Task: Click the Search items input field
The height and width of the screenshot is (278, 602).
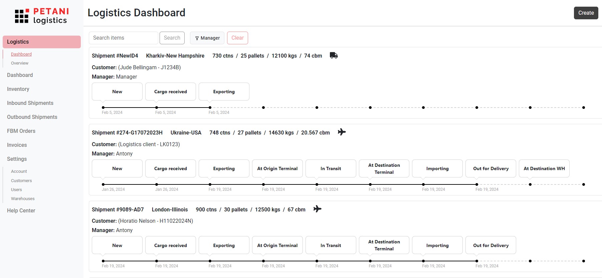Action: coord(123,38)
